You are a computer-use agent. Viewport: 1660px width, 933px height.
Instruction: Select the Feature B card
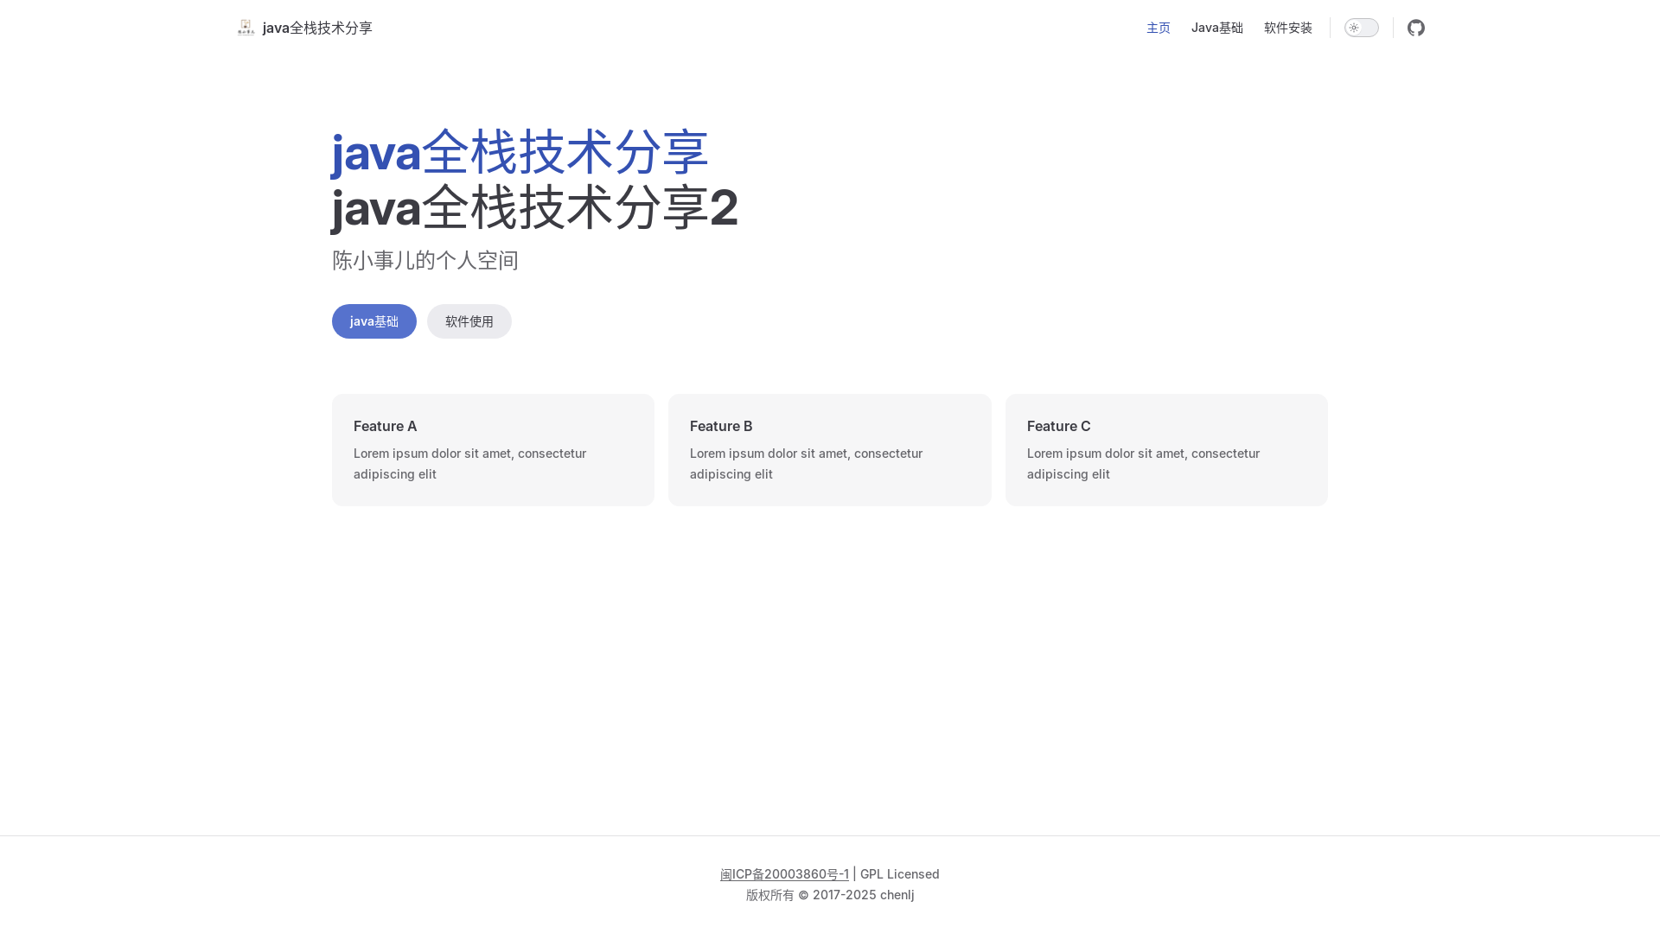[x=829, y=450]
